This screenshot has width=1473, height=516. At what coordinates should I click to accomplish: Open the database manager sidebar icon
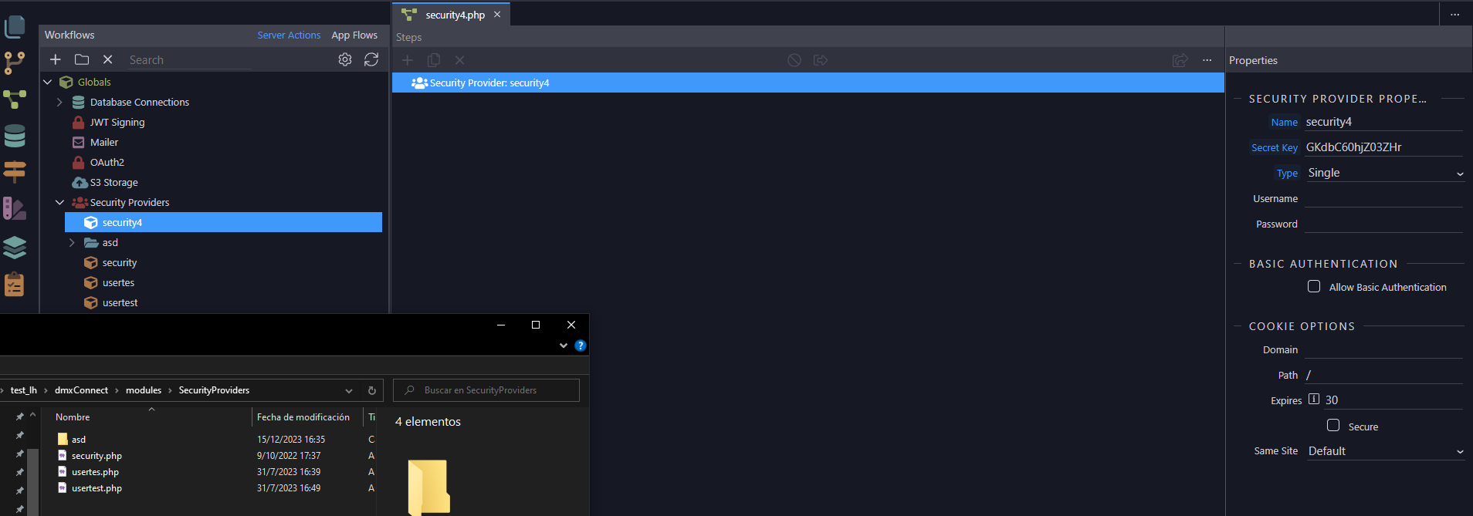[x=15, y=136]
